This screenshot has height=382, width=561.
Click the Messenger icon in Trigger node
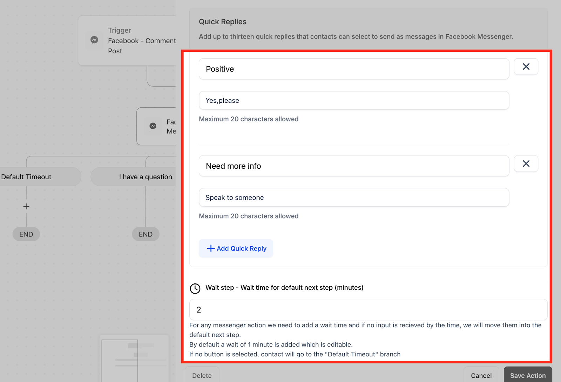coord(94,40)
